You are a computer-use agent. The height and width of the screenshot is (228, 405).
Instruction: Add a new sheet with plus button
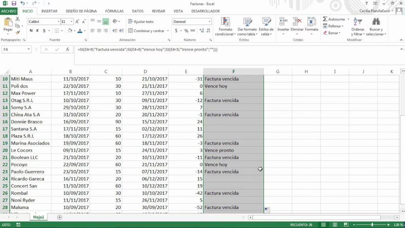click(x=60, y=217)
